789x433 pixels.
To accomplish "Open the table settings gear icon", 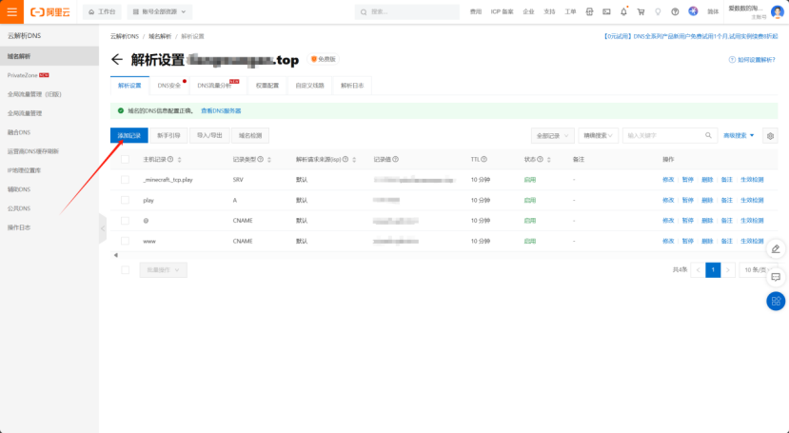I will [x=770, y=136].
